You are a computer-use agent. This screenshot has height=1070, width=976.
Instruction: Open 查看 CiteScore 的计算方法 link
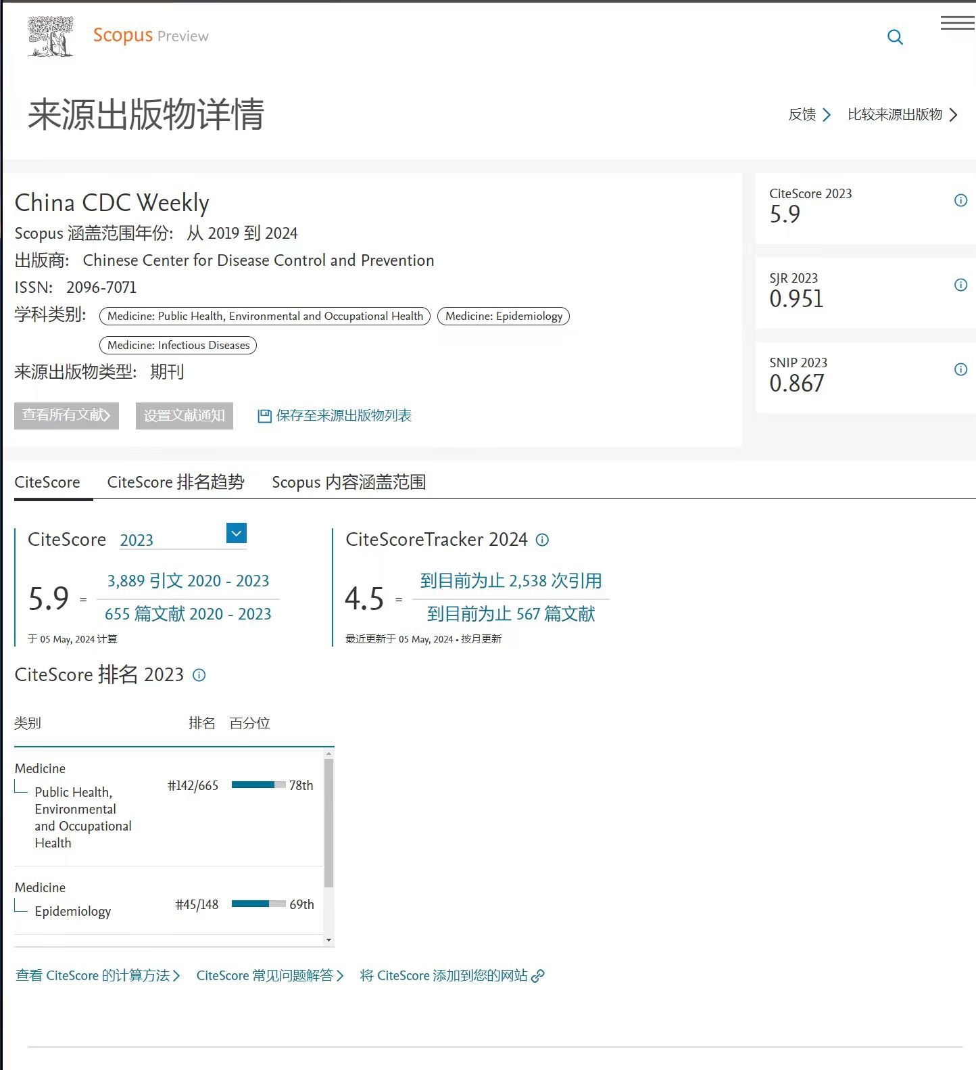coord(97,975)
